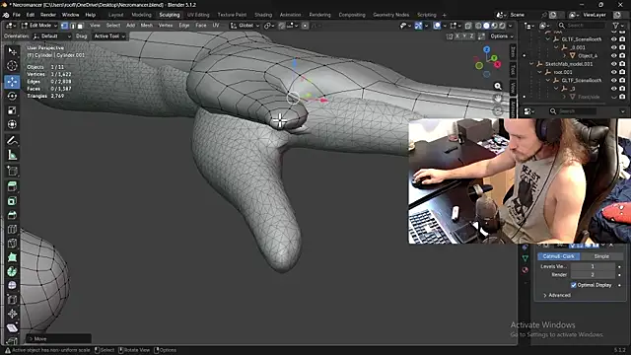Switch to wireframe viewport shading
Image resolution: width=631 pixels, height=355 pixels.
(x=478, y=26)
